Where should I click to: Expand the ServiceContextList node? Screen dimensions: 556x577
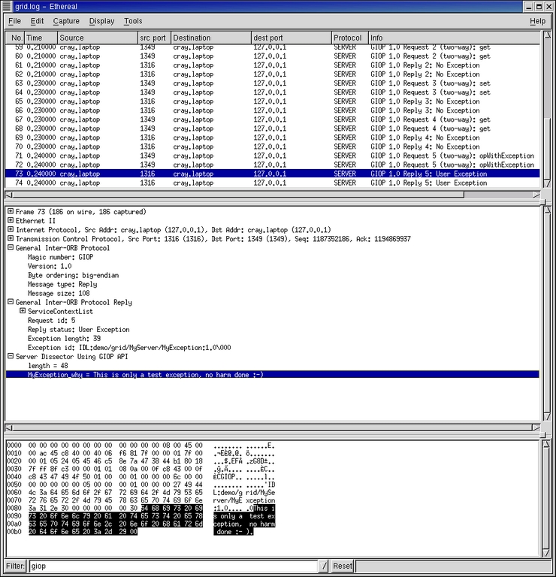click(x=23, y=311)
